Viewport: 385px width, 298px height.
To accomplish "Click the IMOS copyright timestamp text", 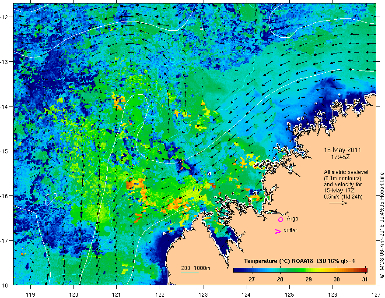I will coord(381,225).
